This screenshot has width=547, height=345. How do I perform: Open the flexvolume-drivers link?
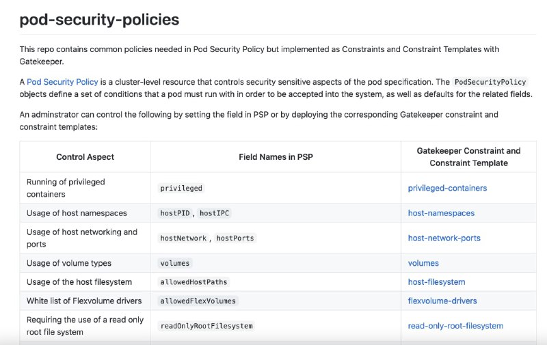[442, 301]
